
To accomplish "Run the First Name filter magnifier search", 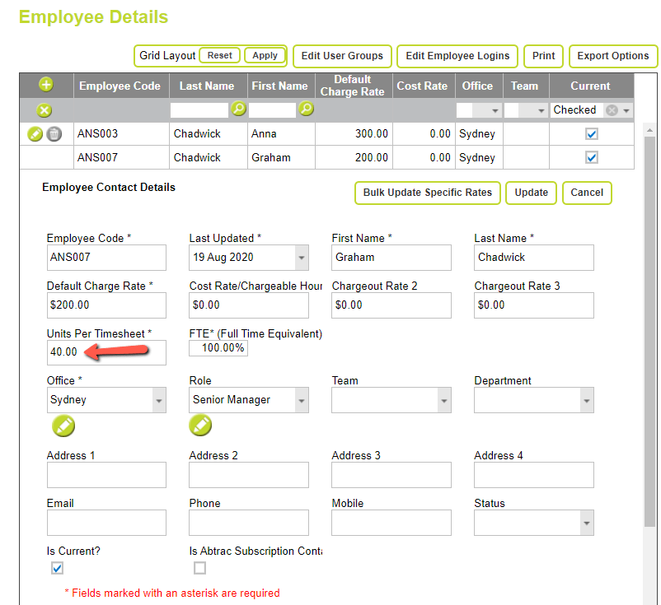I will click(305, 109).
